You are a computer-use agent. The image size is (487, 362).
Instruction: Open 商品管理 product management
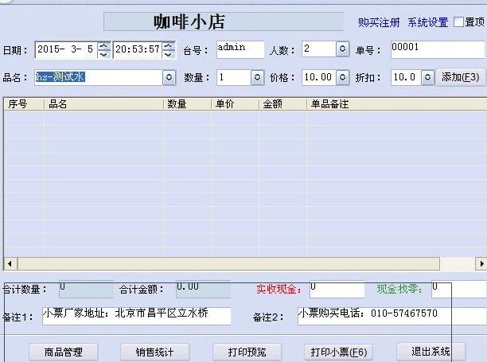point(64,352)
